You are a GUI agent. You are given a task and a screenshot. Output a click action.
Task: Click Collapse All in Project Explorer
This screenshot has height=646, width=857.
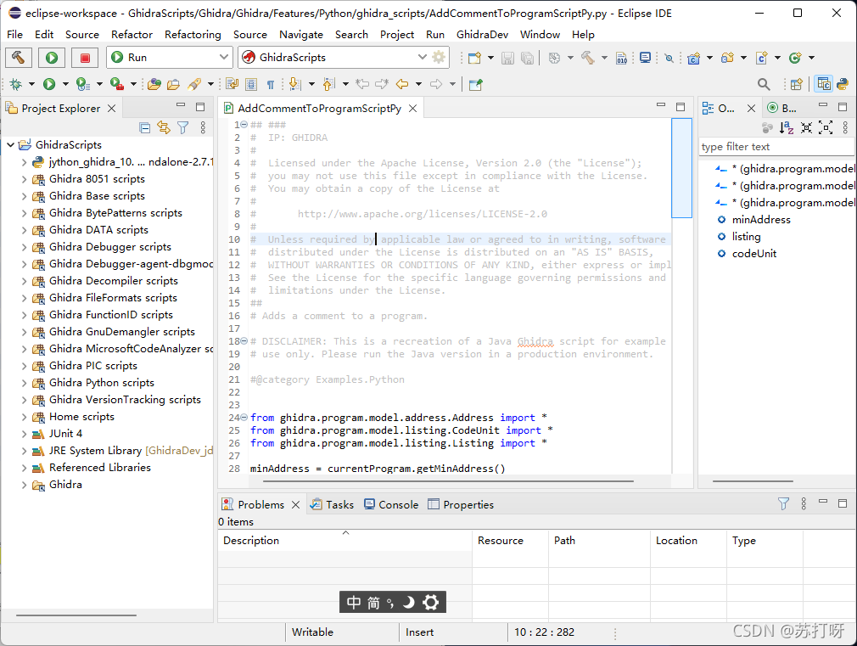click(145, 127)
